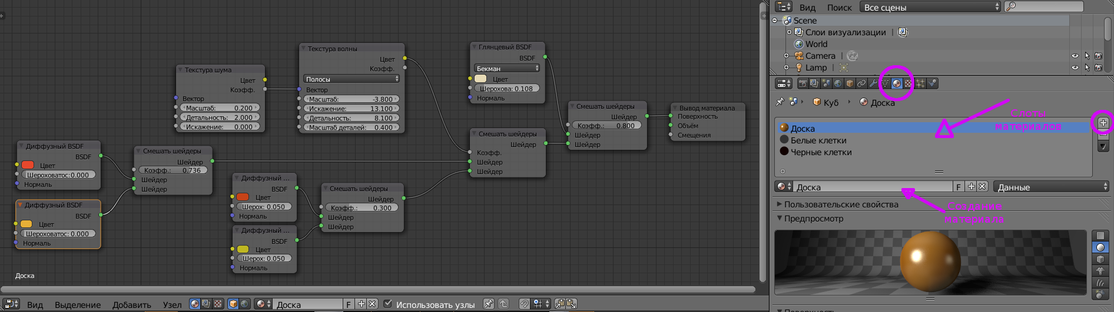Toggle Camera selectability arrow in outliner
Screen dimensions: 1114x312
pos(1087,56)
